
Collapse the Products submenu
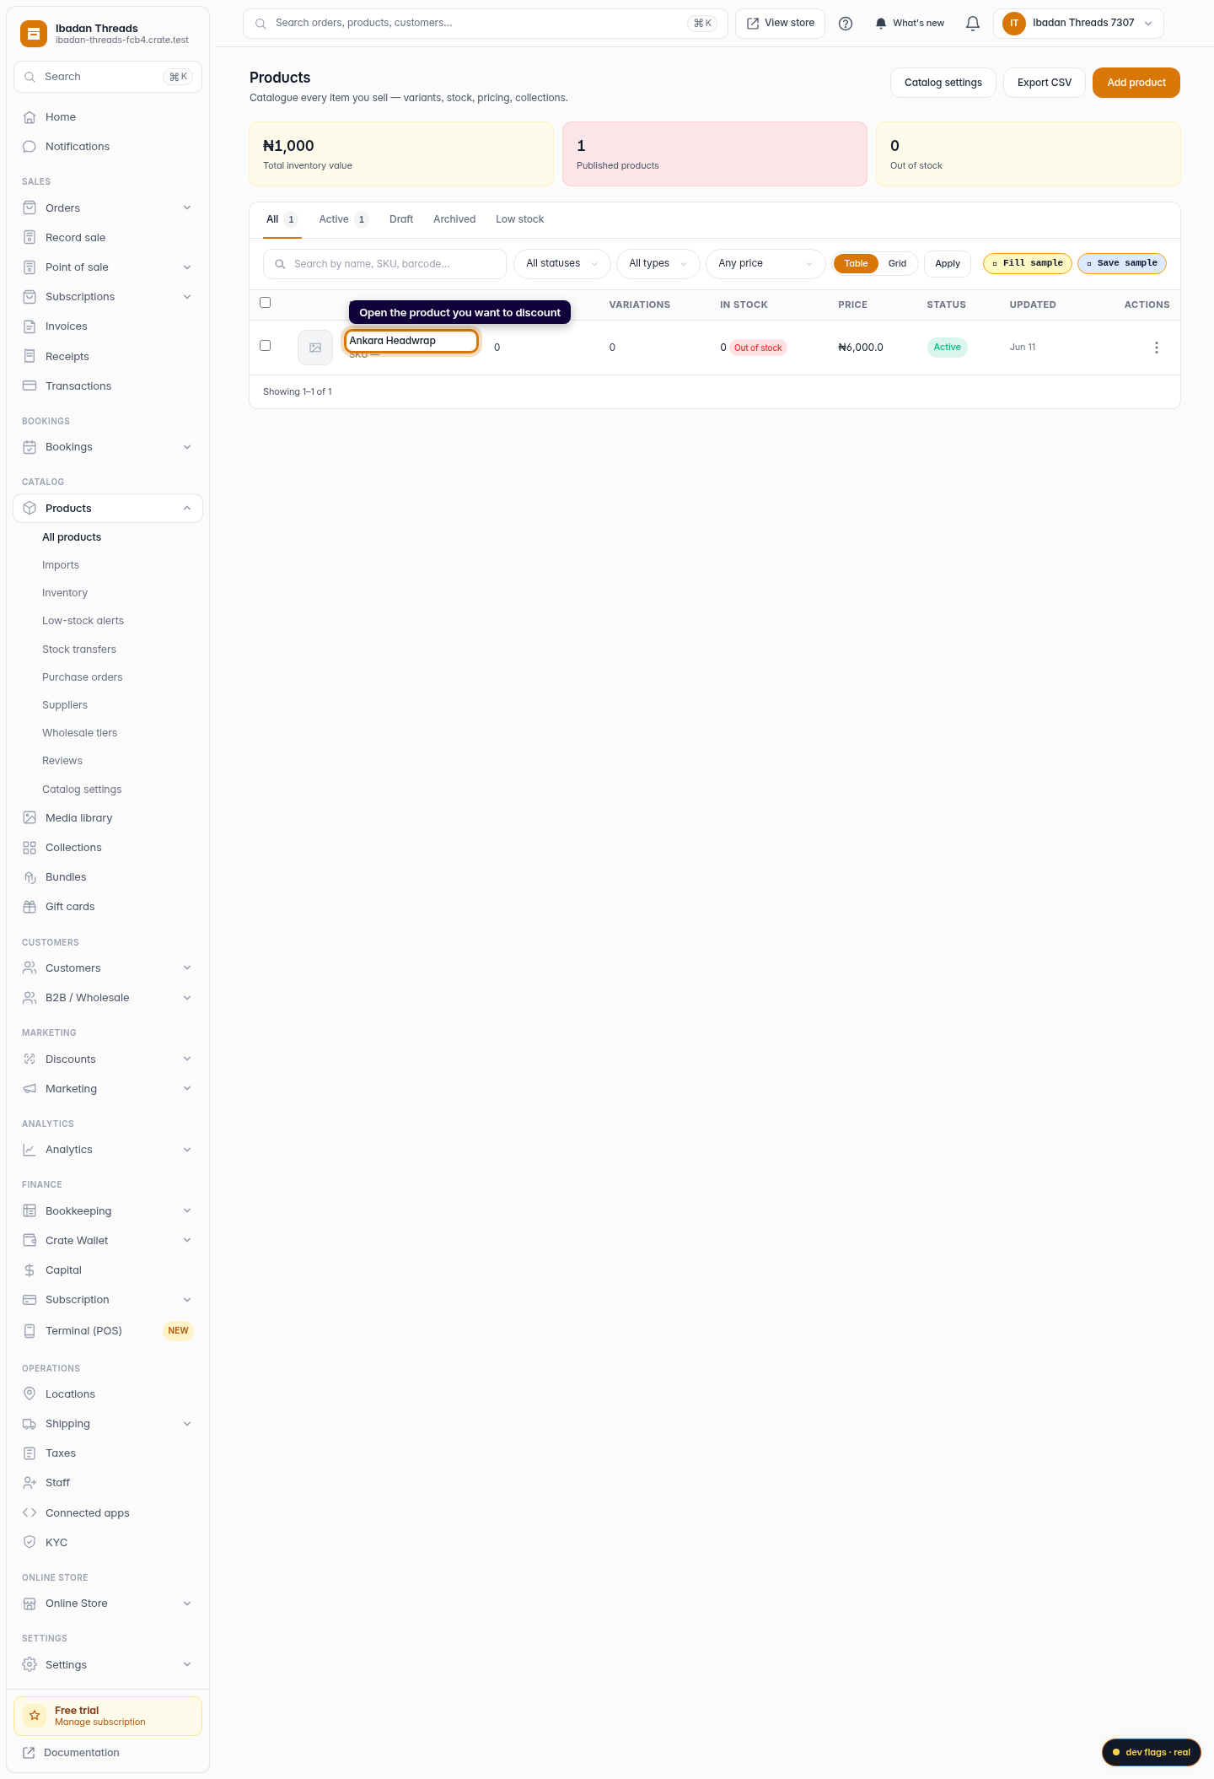pyautogui.click(x=187, y=509)
